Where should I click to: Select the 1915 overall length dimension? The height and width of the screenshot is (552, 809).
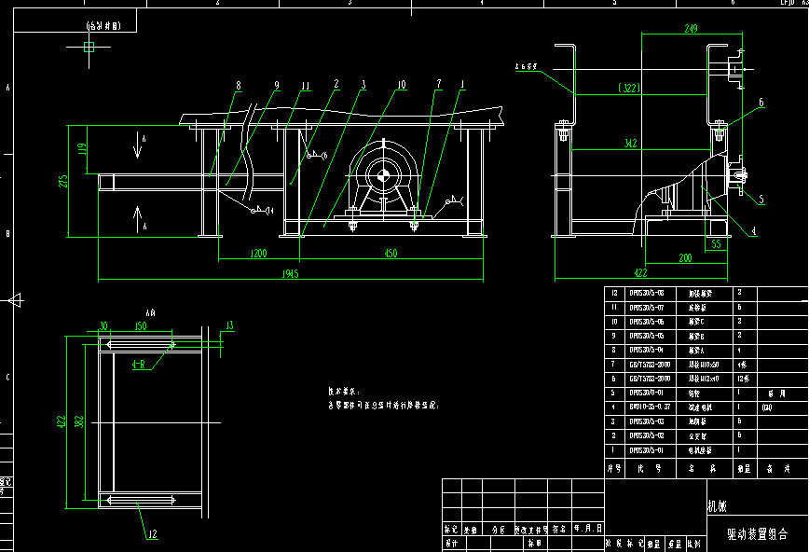(291, 274)
